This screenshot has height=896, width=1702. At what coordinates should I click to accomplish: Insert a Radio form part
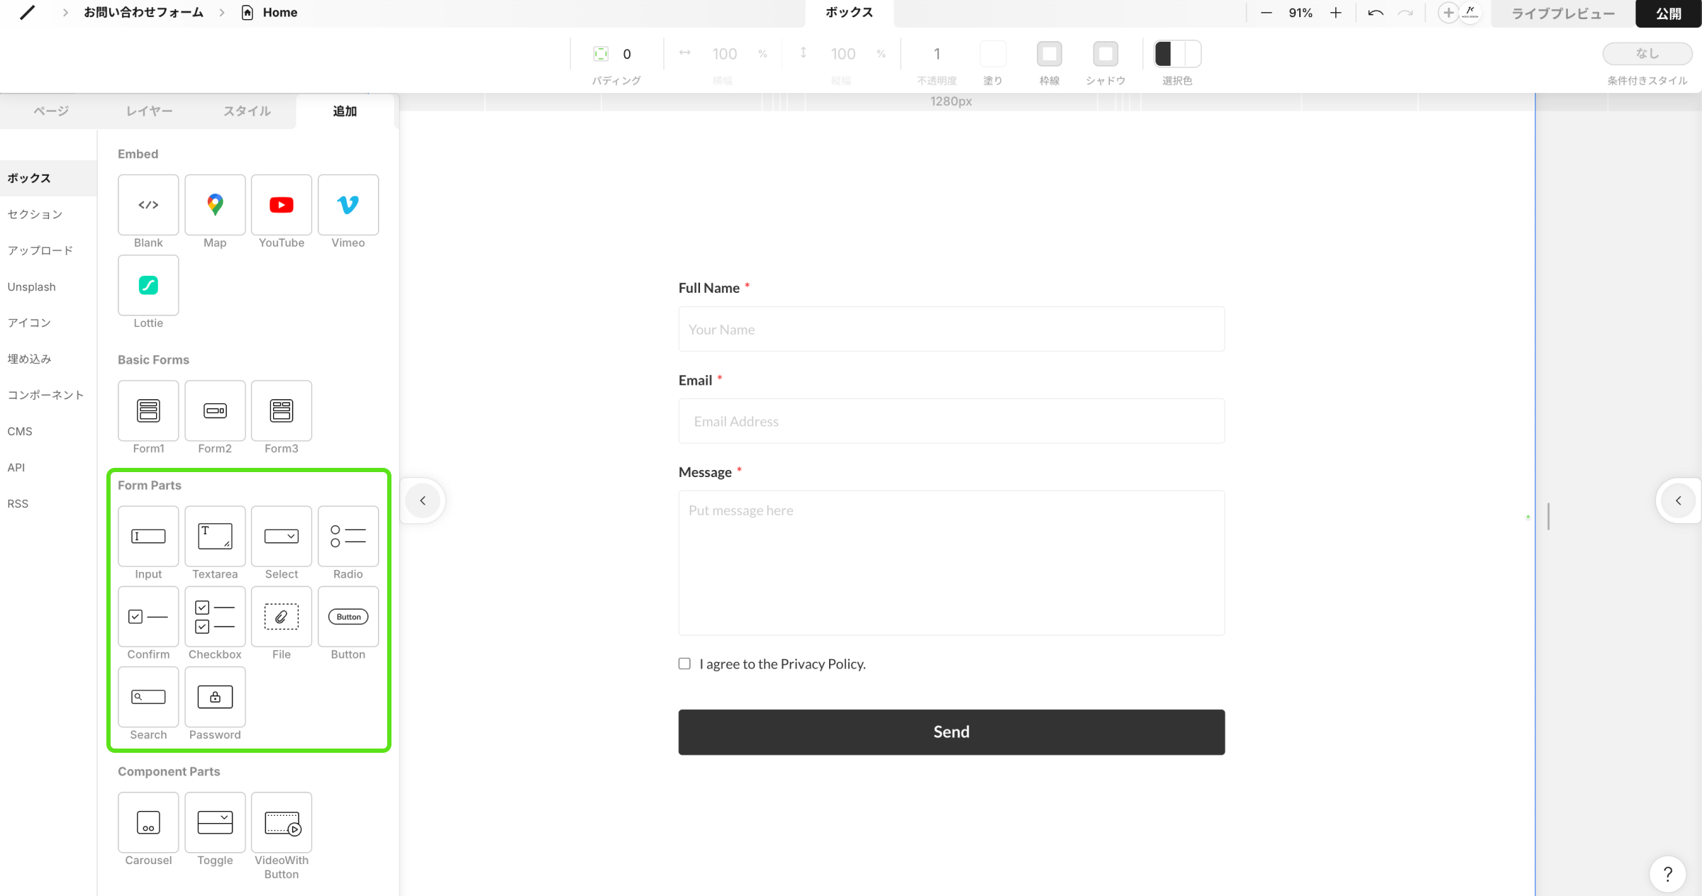347,536
